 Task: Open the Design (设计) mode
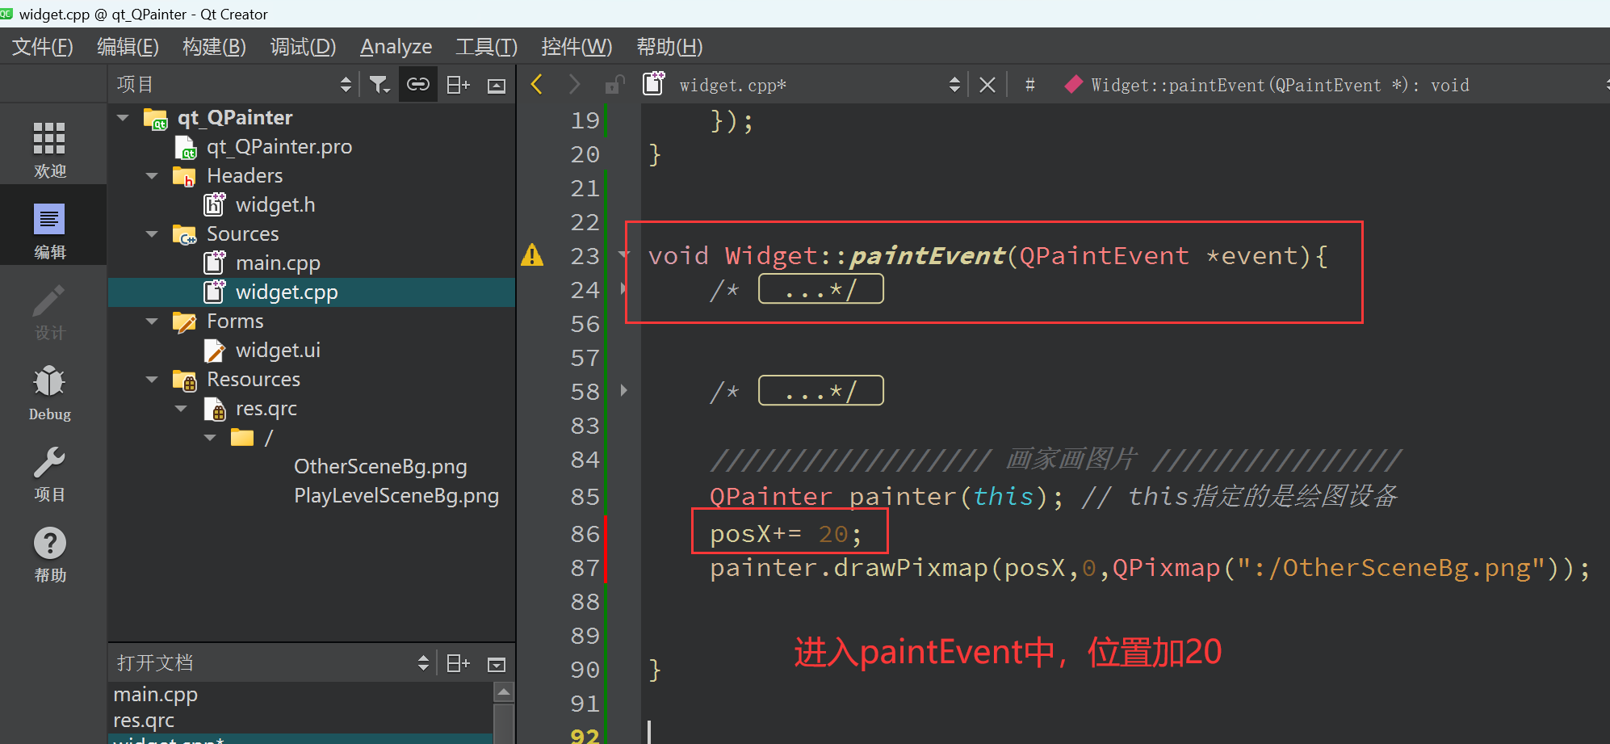[x=49, y=312]
